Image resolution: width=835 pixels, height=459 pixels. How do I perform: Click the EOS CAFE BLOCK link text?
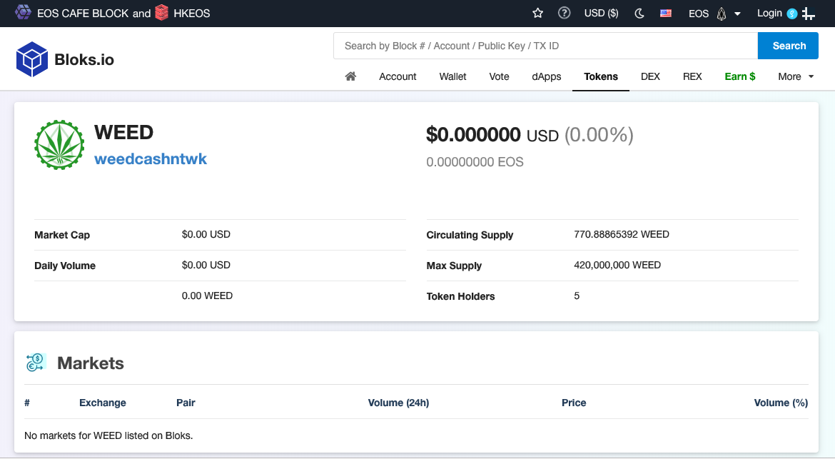click(x=83, y=14)
